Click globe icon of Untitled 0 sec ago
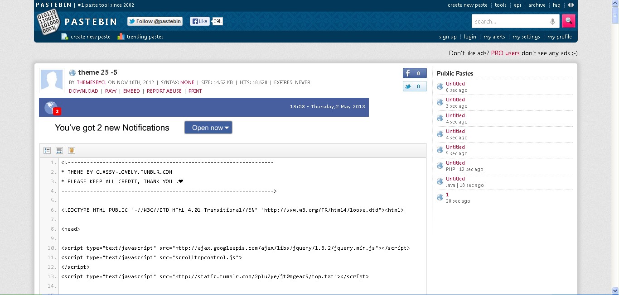 coord(440,86)
